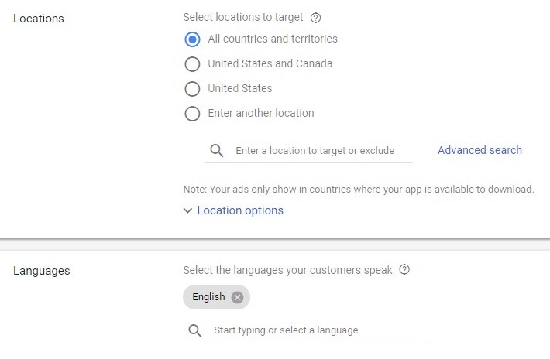The width and height of the screenshot is (550, 359).
Task: Choose United States and Canada option
Action: coord(192,64)
